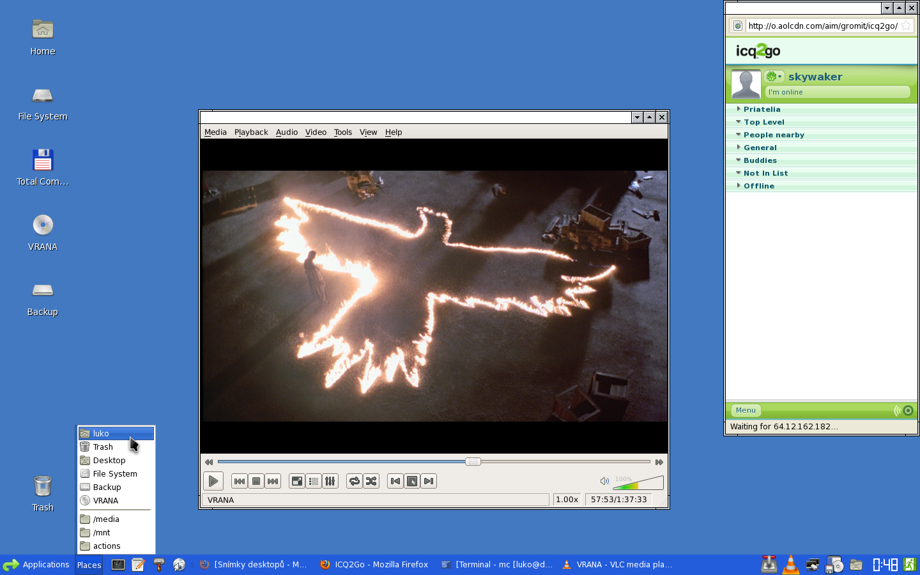Open VLC View menu
920x575 pixels.
369,132
